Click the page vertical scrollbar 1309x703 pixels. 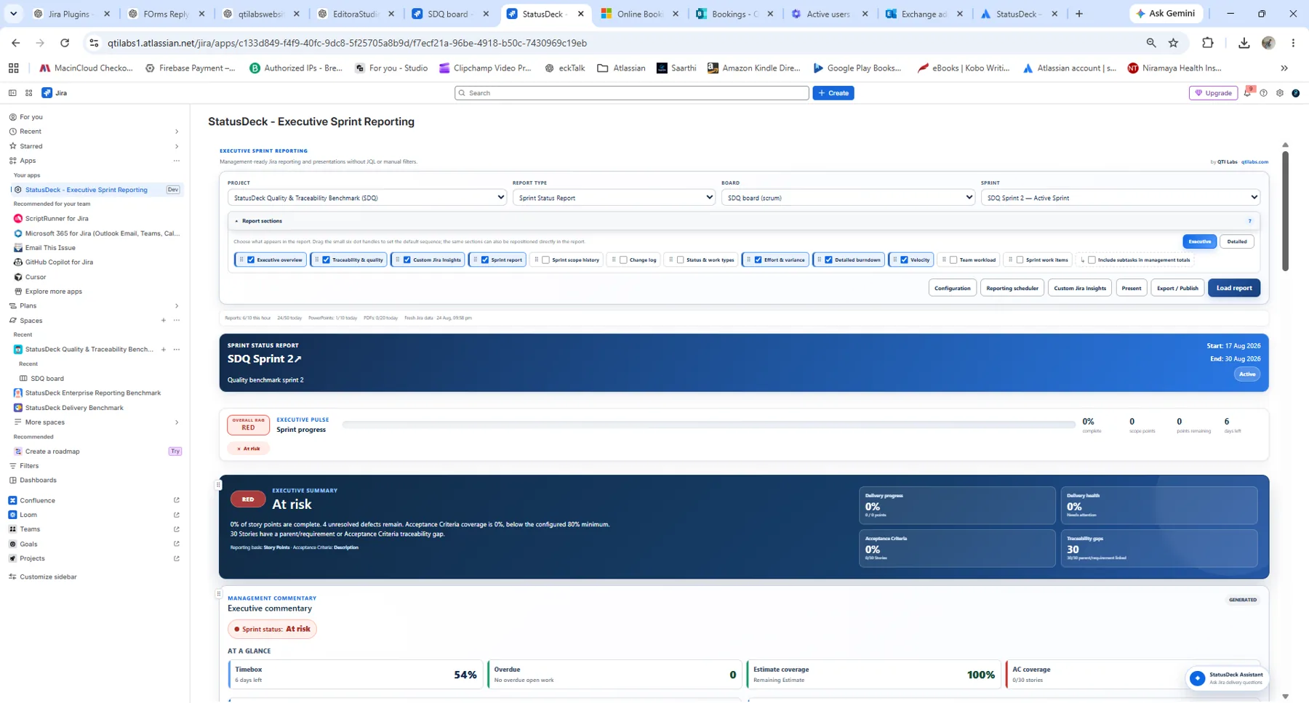coord(1285,211)
